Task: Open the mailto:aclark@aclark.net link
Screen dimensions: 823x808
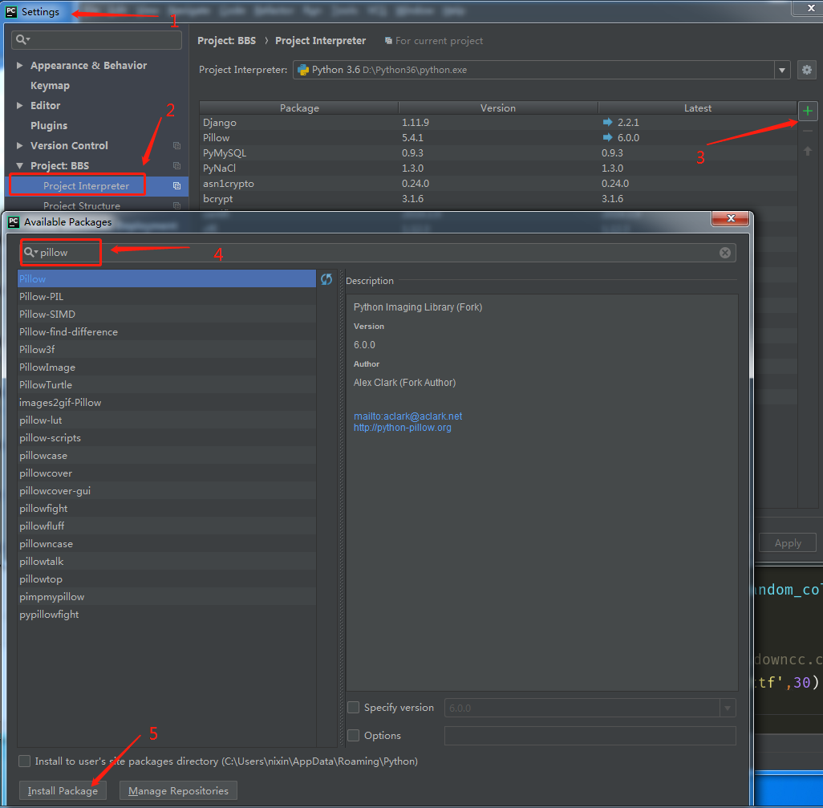Action: pyautogui.click(x=407, y=416)
